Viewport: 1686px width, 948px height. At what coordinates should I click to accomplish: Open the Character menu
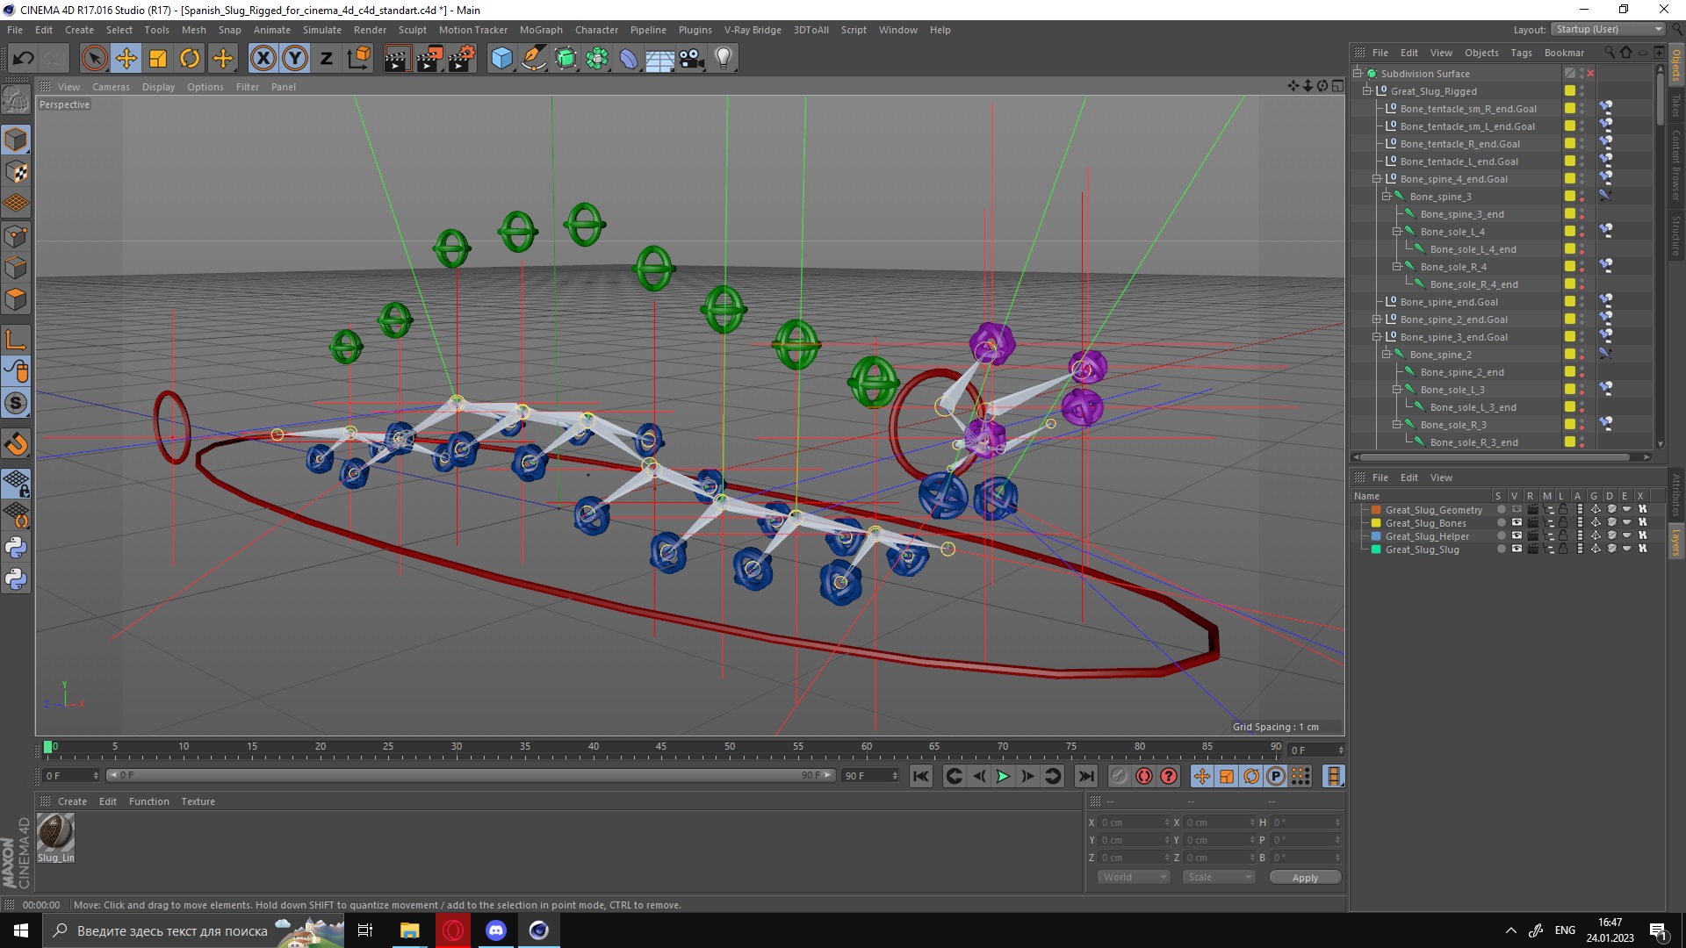[596, 30]
